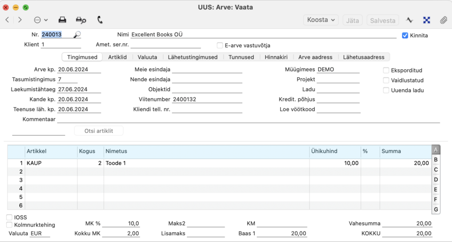The image size is (452, 242).
Task: Switch to the Artiklid tab
Action: pyautogui.click(x=117, y=57)
